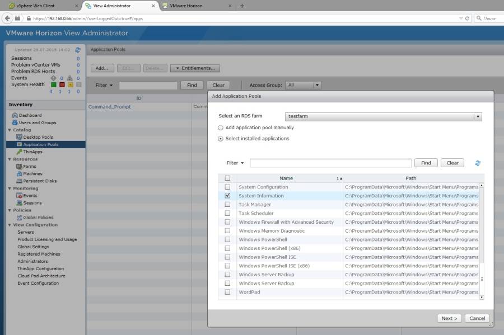The image size is (504, 335).
Task: Open Users and Groups icon
Action: (x=15, y=122)
